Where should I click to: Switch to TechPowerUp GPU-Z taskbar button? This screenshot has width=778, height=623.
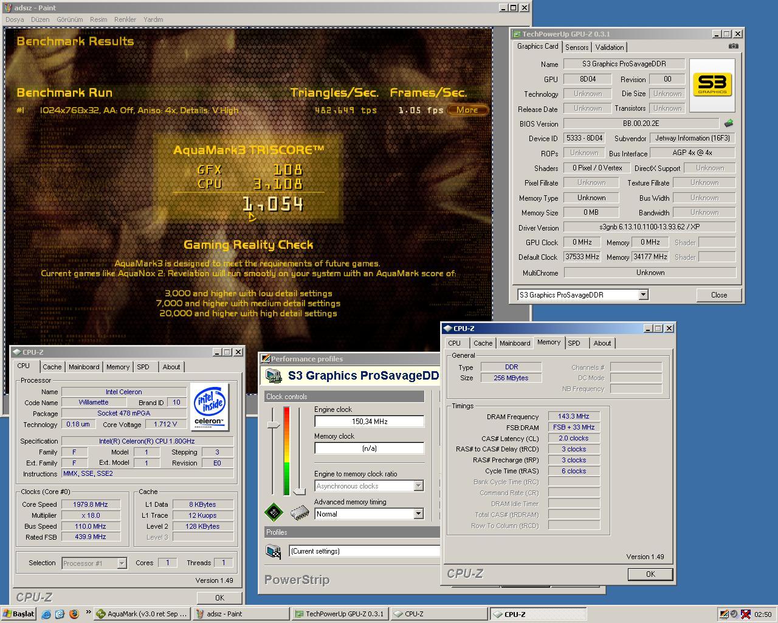[x=340, y=614]
